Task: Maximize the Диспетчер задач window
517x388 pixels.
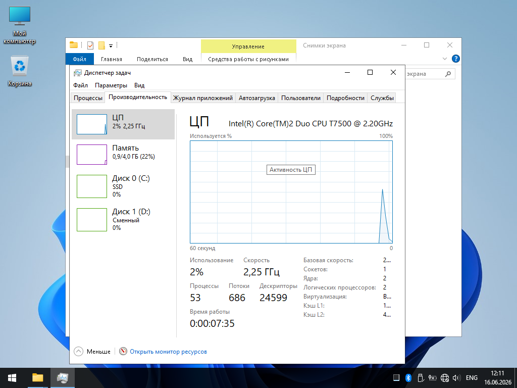Action: [370, 72]
